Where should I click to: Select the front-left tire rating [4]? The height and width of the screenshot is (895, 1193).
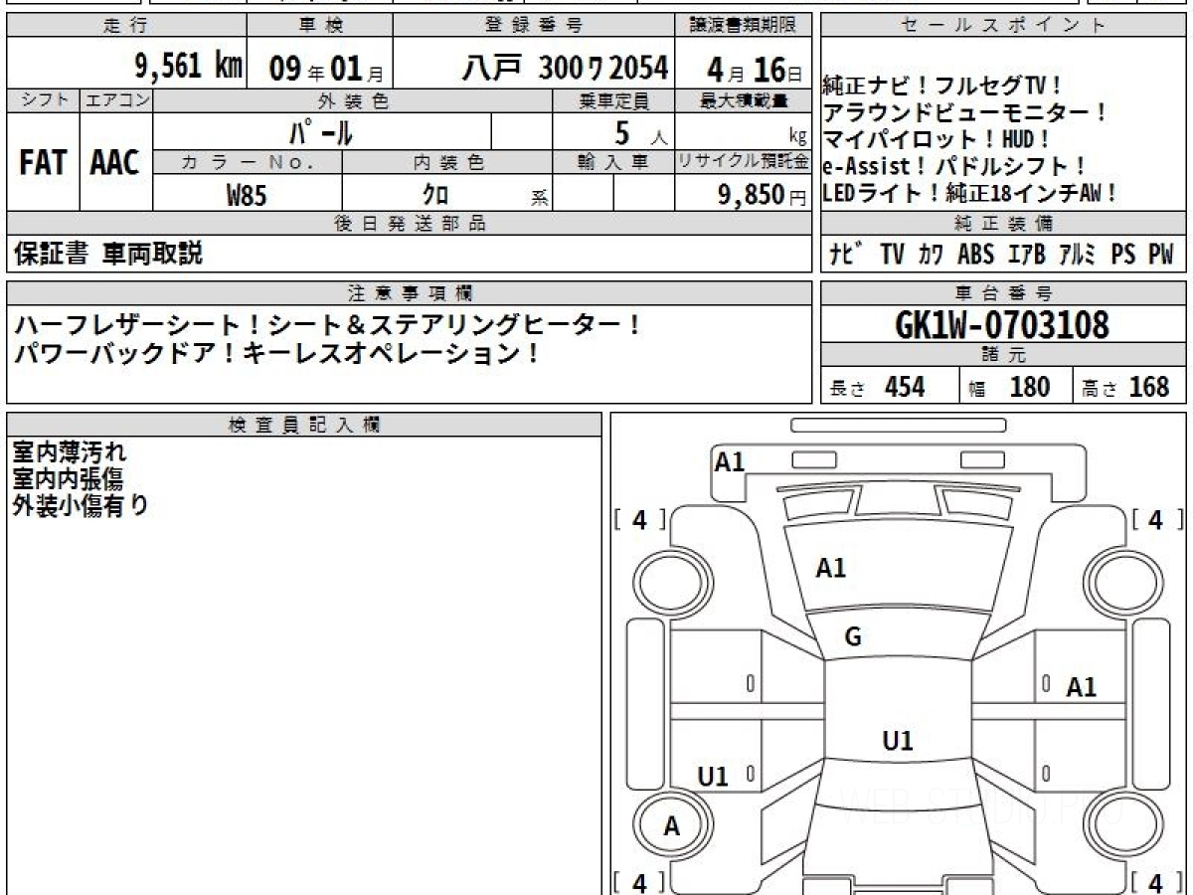click(639, 519)
